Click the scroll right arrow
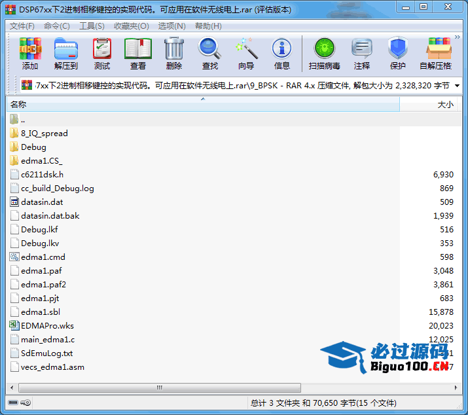Screen dimensions: 468x415 [x=456, y=388]
